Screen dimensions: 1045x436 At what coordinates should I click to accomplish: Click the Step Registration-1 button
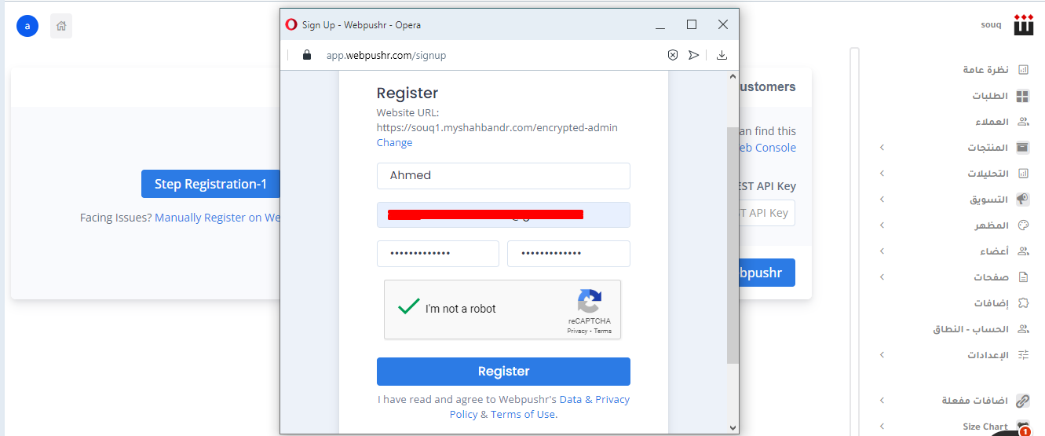coord(210,184)
